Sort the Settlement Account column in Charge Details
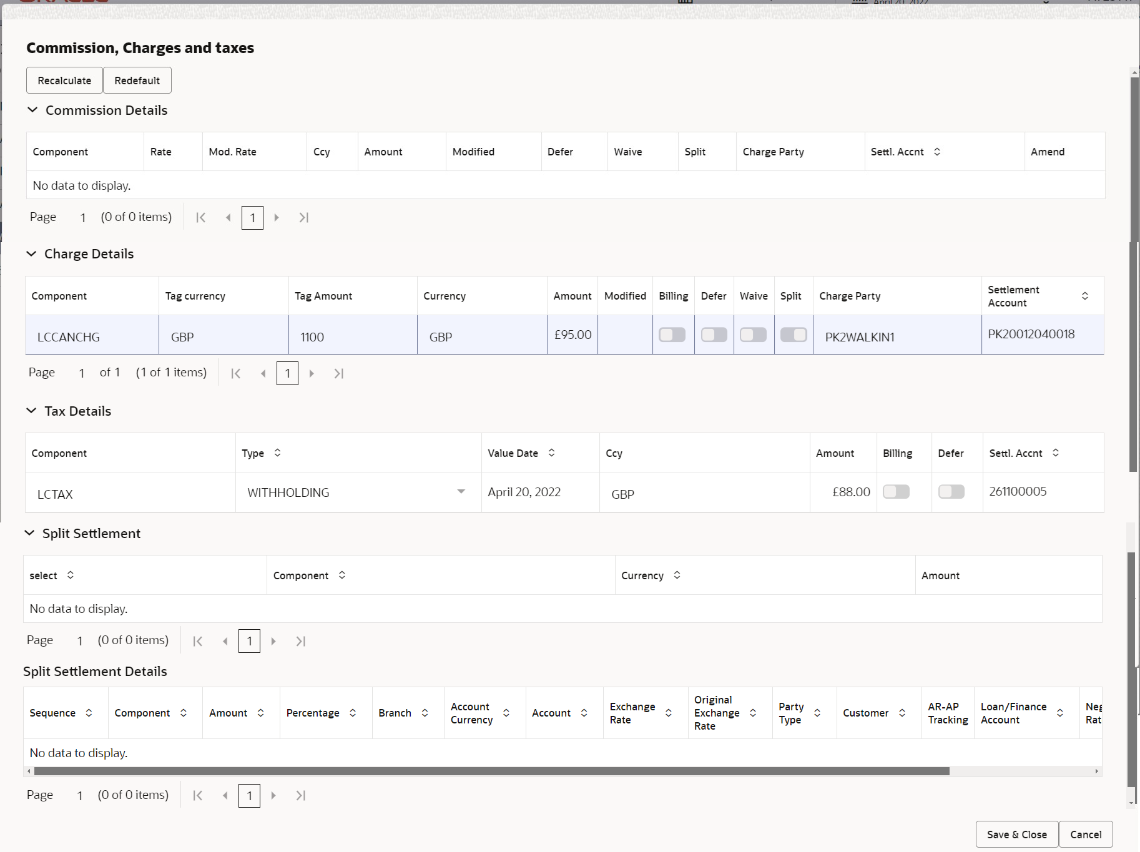 [1085, 295]
